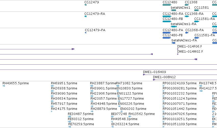Click the CG12479 gene arrow glyph
The height and width of the screenshot is (128, 217).
(x=85, y=5)
